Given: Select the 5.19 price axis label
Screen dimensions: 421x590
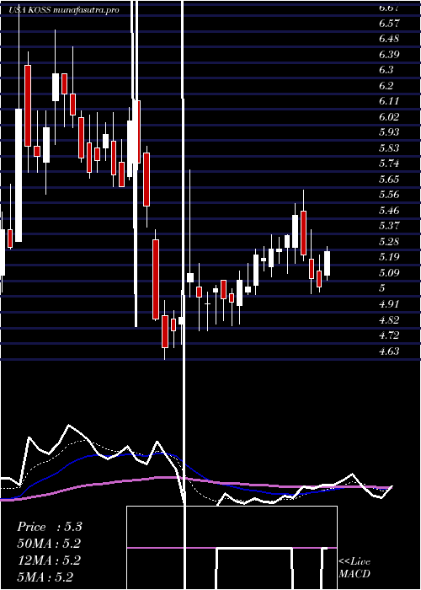Looking at the screenshot, I should click(x=389, y=257).
